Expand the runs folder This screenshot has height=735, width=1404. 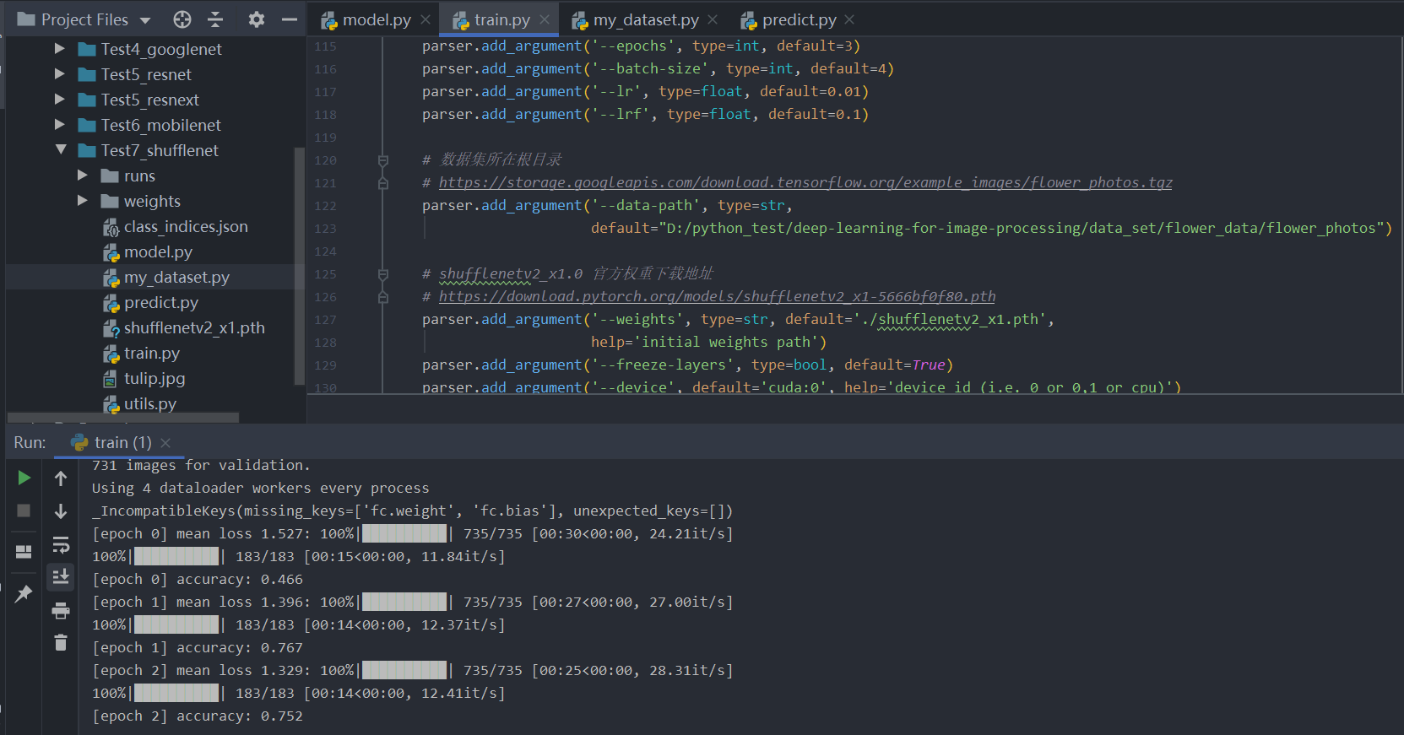(83, 176)
